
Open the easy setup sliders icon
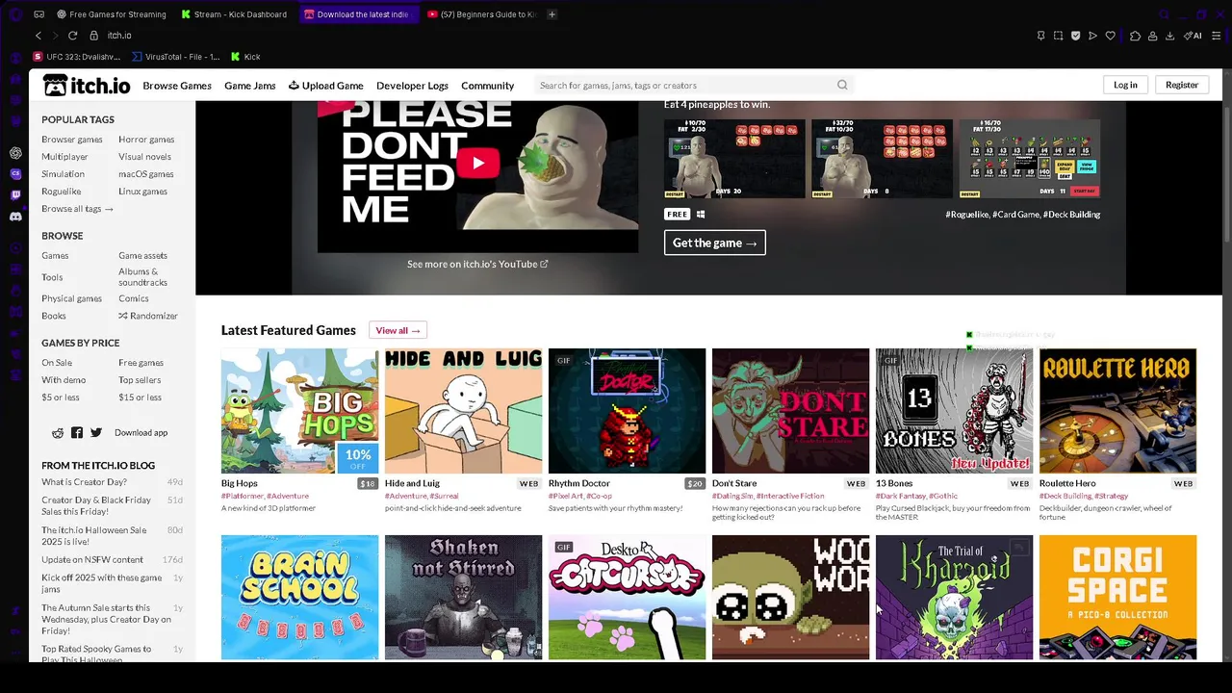coord(1216,36)
